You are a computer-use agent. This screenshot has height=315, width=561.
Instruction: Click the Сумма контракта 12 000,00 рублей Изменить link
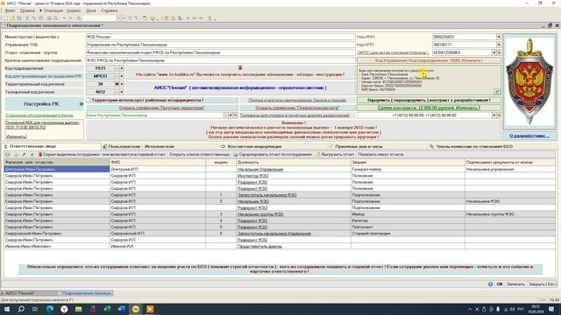click(429, 108)
